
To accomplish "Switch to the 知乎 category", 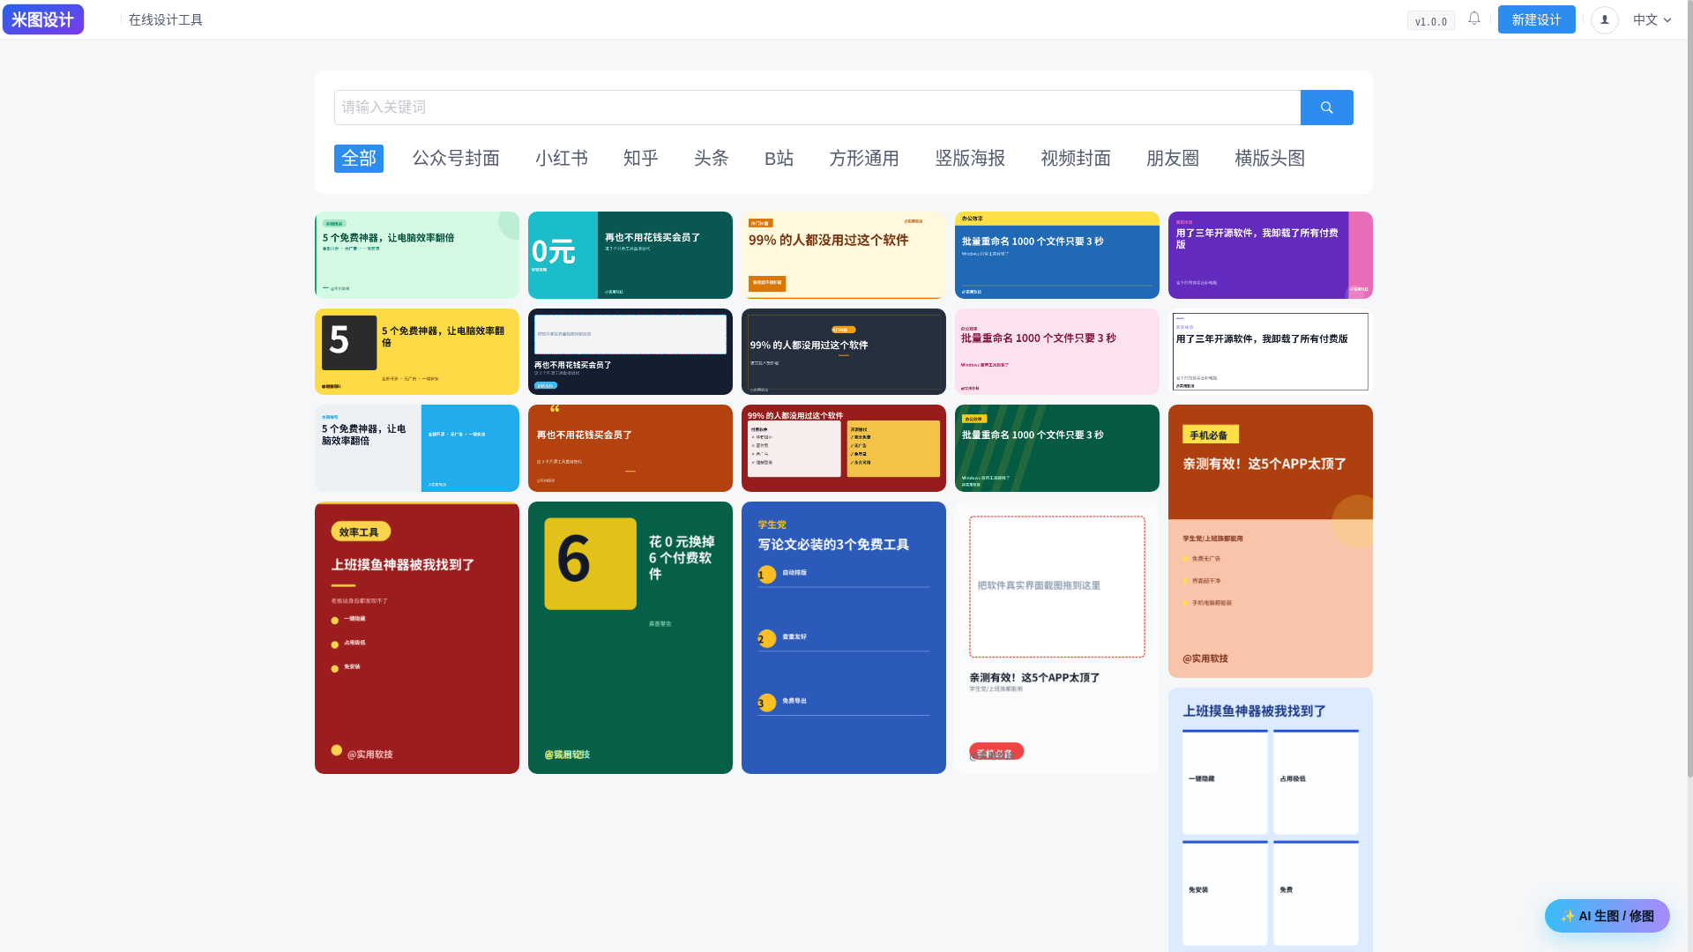I will tap(641, 159).
